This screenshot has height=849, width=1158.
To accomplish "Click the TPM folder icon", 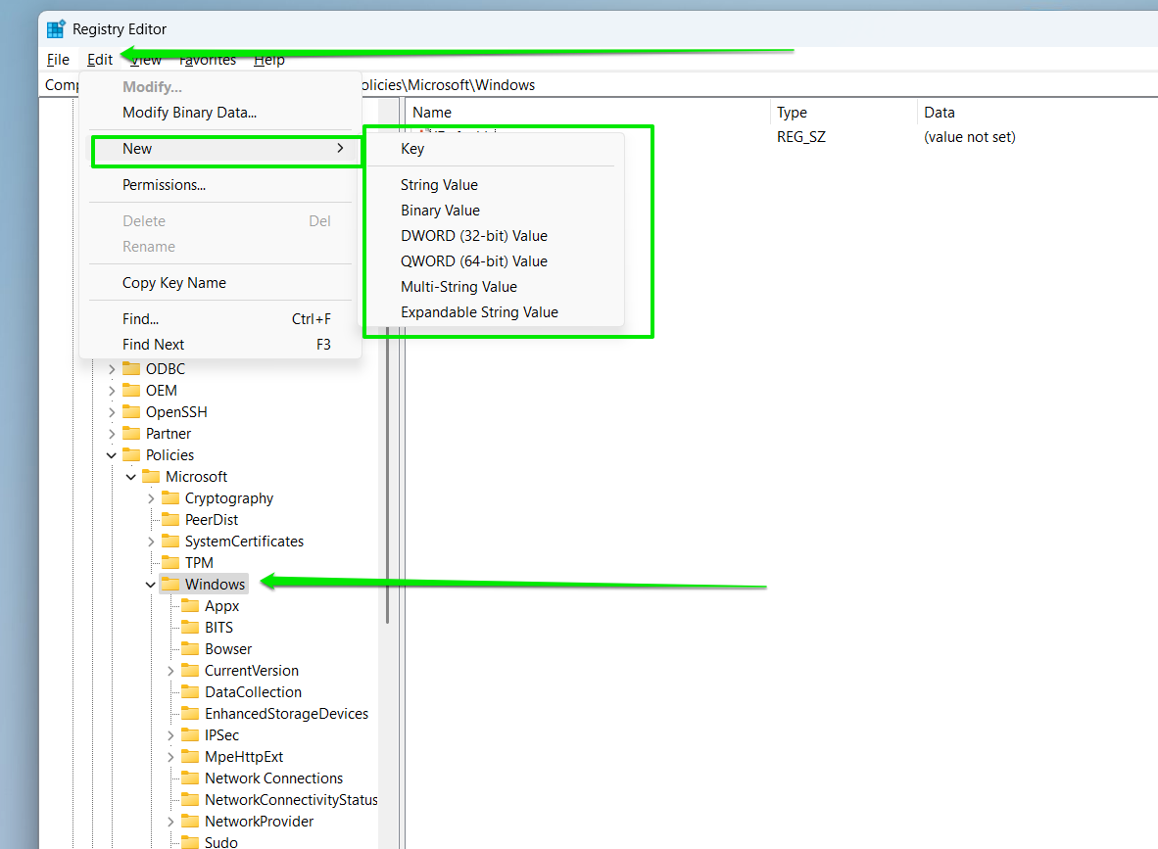I will [170, 562].
